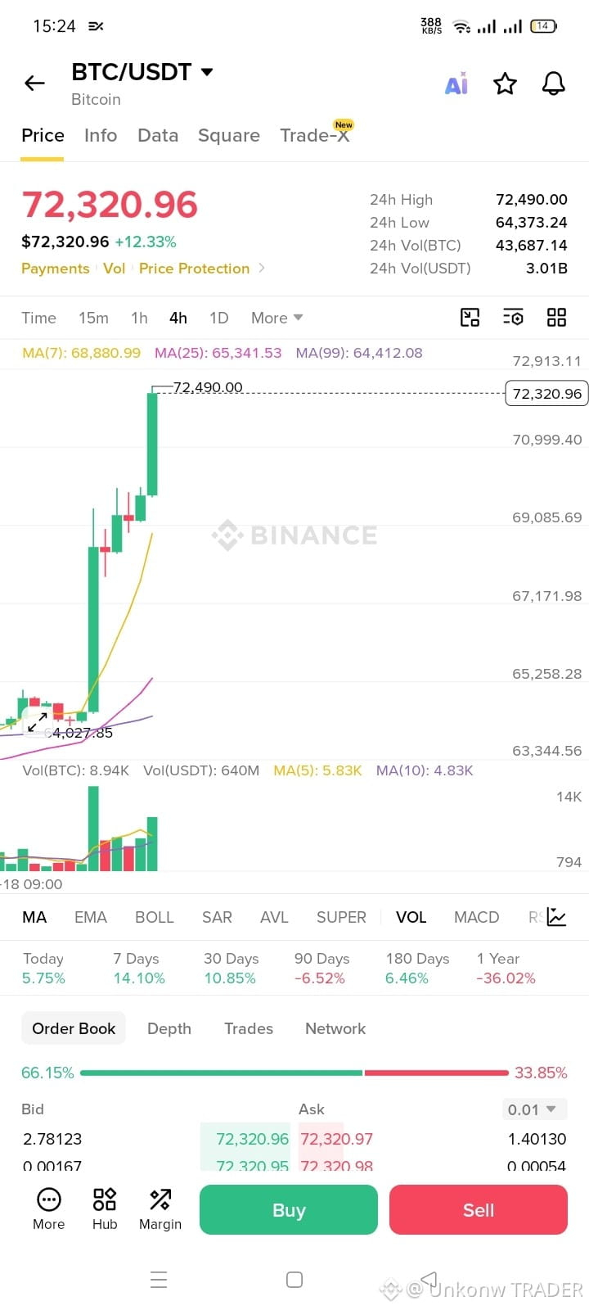Tap the 72,490.00 high label on chart
This screenshot has width=589, height=1310.
pos(208,387)
